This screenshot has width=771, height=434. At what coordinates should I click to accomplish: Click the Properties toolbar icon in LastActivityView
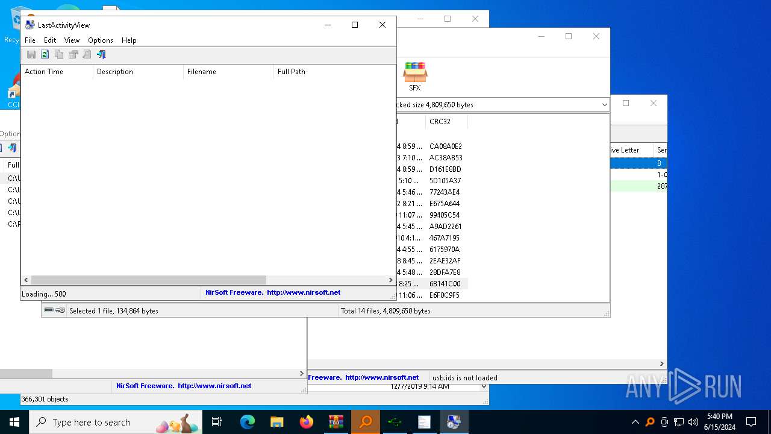[x=73, y=54]
